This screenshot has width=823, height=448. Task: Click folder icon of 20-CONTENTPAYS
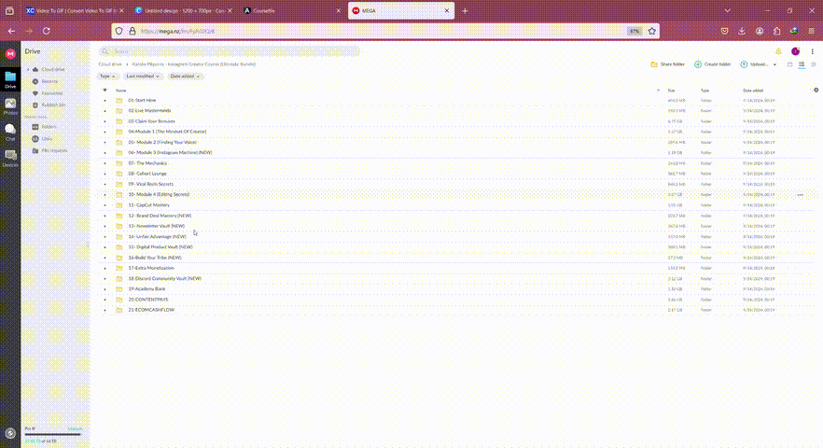coord(119,300)
